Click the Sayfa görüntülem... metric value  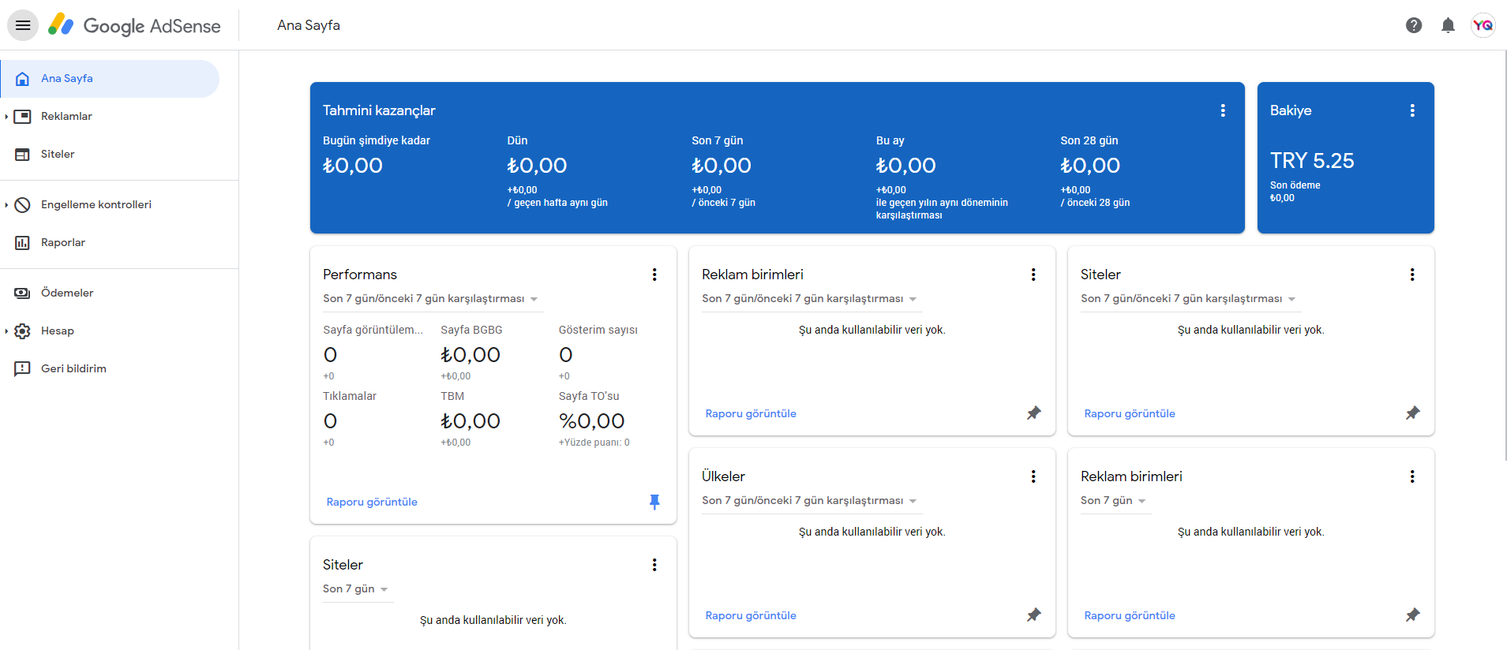(x=330, y=355)
